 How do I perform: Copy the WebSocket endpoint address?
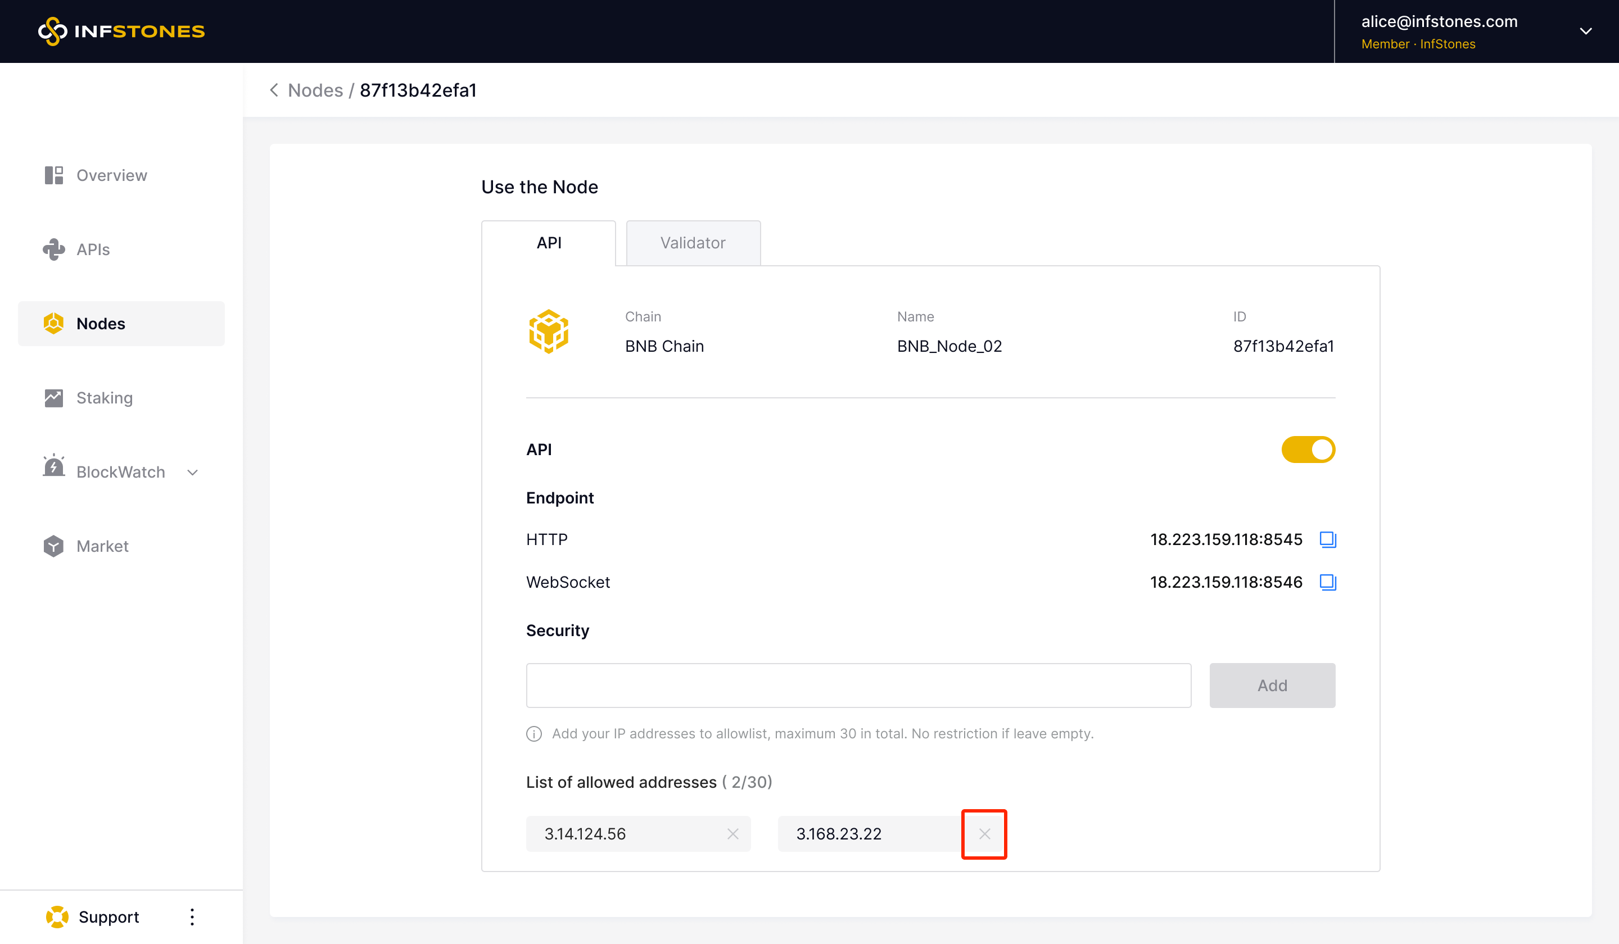pos(1327,582)
